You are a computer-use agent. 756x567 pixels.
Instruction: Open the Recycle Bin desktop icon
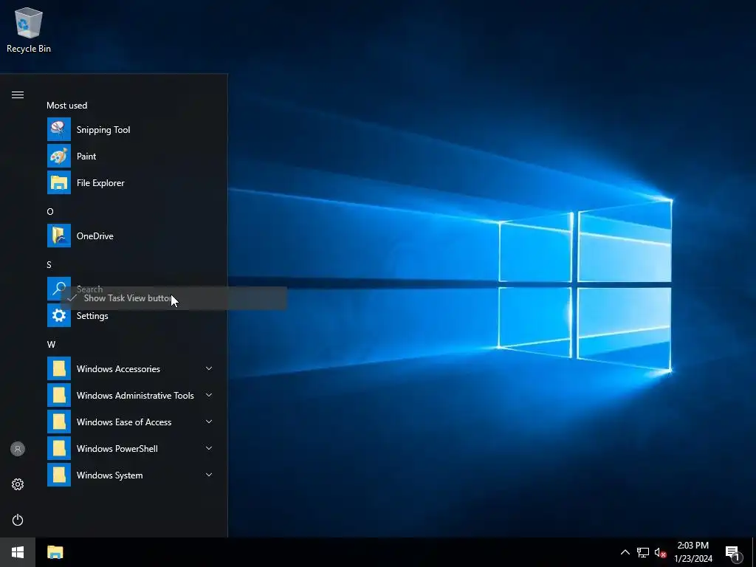pyautogui.click(x=29, y=30)
